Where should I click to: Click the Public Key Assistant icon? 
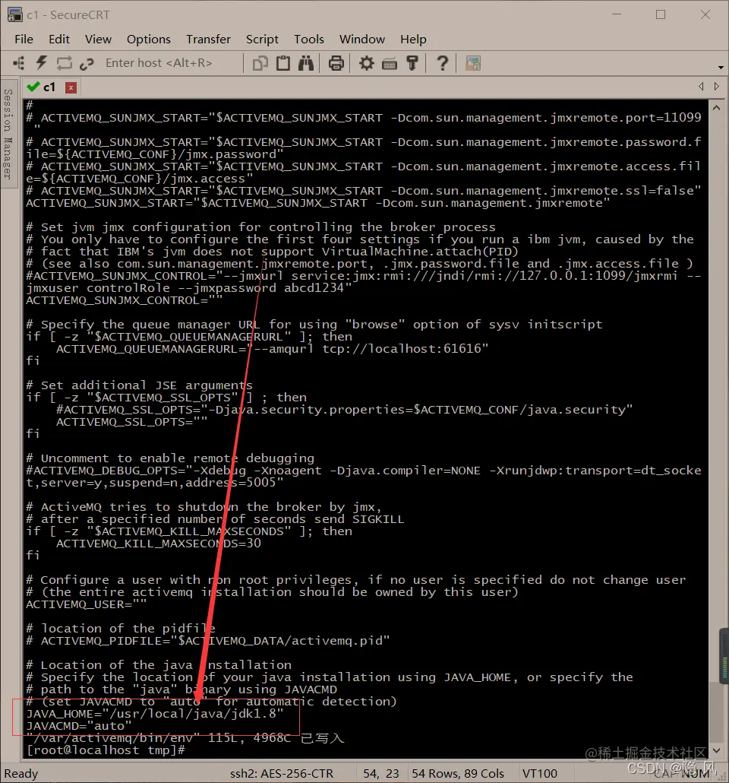412,63
